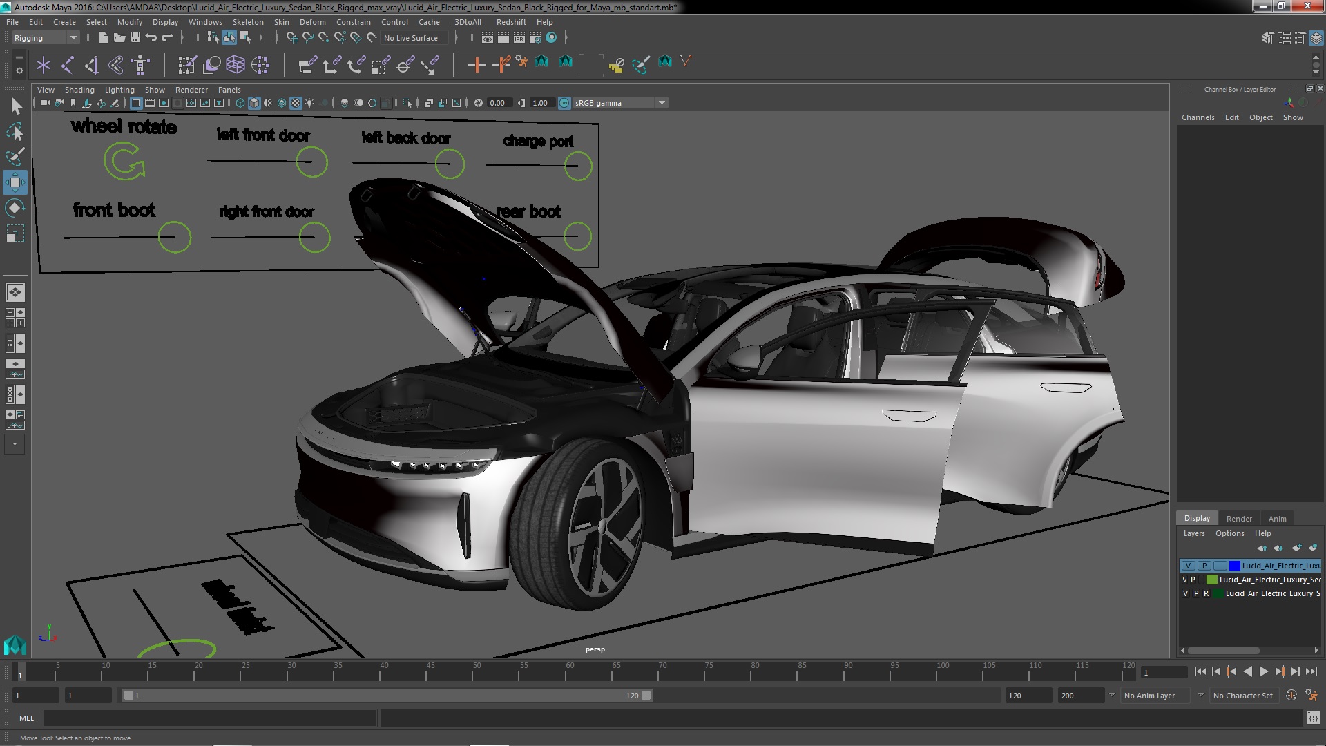Image resolution: width=1326 pixels, height=746 pixels.
Task: Switch to the Render layer tab
Action: (x=1239, y=519)
